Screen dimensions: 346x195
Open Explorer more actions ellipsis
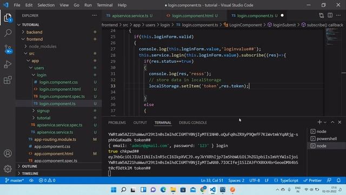point(95,15)
